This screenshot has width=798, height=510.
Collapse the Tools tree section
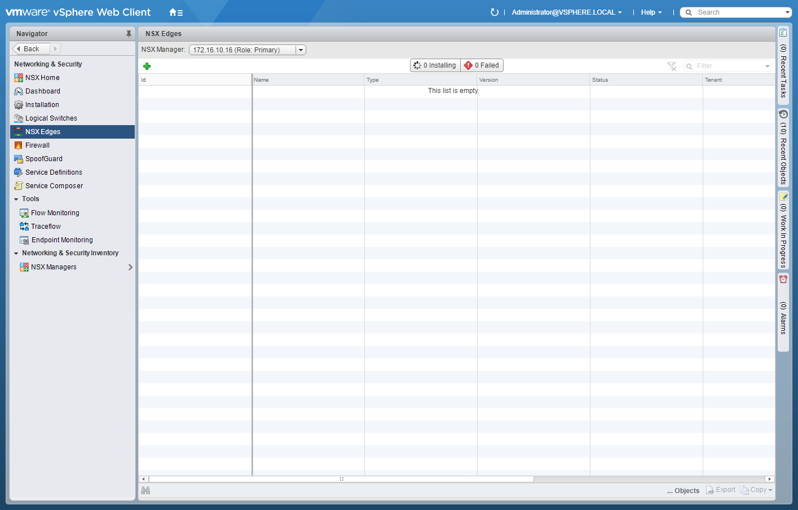point(16,199)
